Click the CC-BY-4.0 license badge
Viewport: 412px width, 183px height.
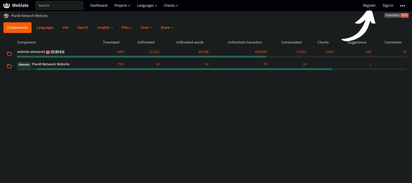pos(57,52)
